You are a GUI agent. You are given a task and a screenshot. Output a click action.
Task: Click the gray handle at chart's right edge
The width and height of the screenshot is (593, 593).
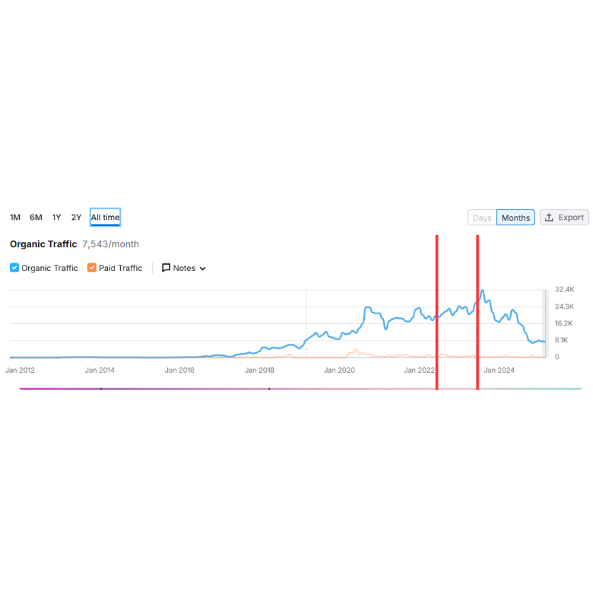point(545,324)
